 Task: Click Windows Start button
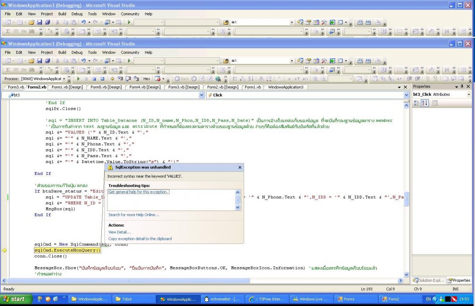pos(16,299)
